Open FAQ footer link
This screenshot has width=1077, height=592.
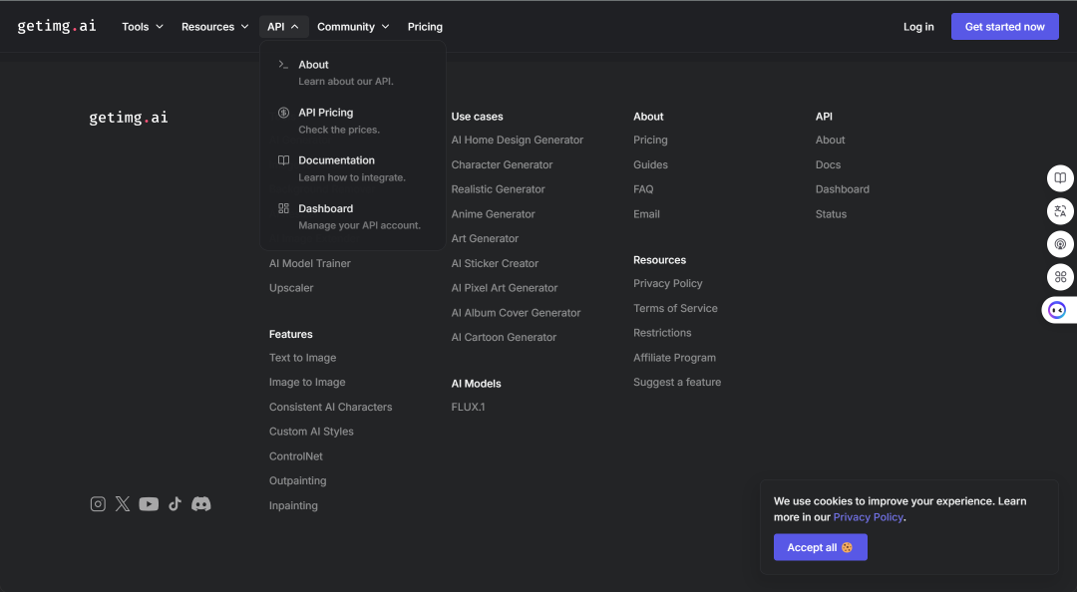(x=643, y=189)
